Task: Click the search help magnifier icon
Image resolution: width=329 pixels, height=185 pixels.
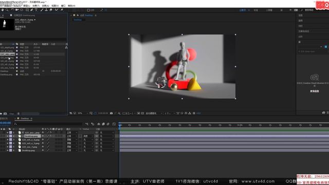Action: 302,10
